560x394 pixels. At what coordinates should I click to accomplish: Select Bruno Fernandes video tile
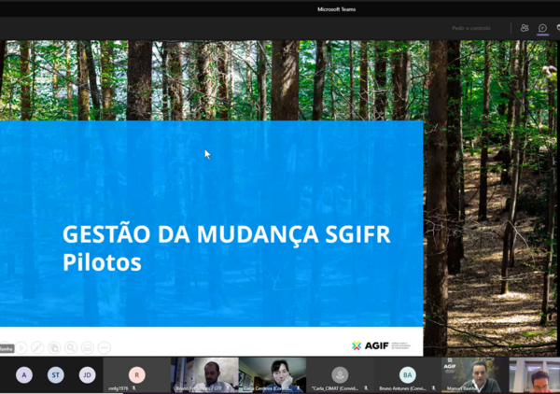click(x=204, y=374)
